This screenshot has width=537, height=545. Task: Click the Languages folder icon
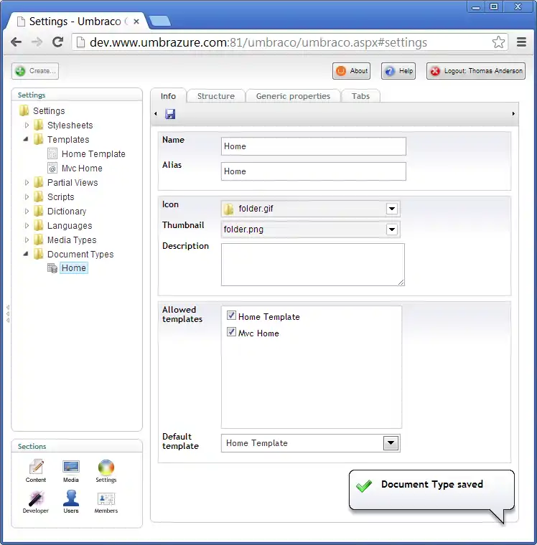[39, 226]
